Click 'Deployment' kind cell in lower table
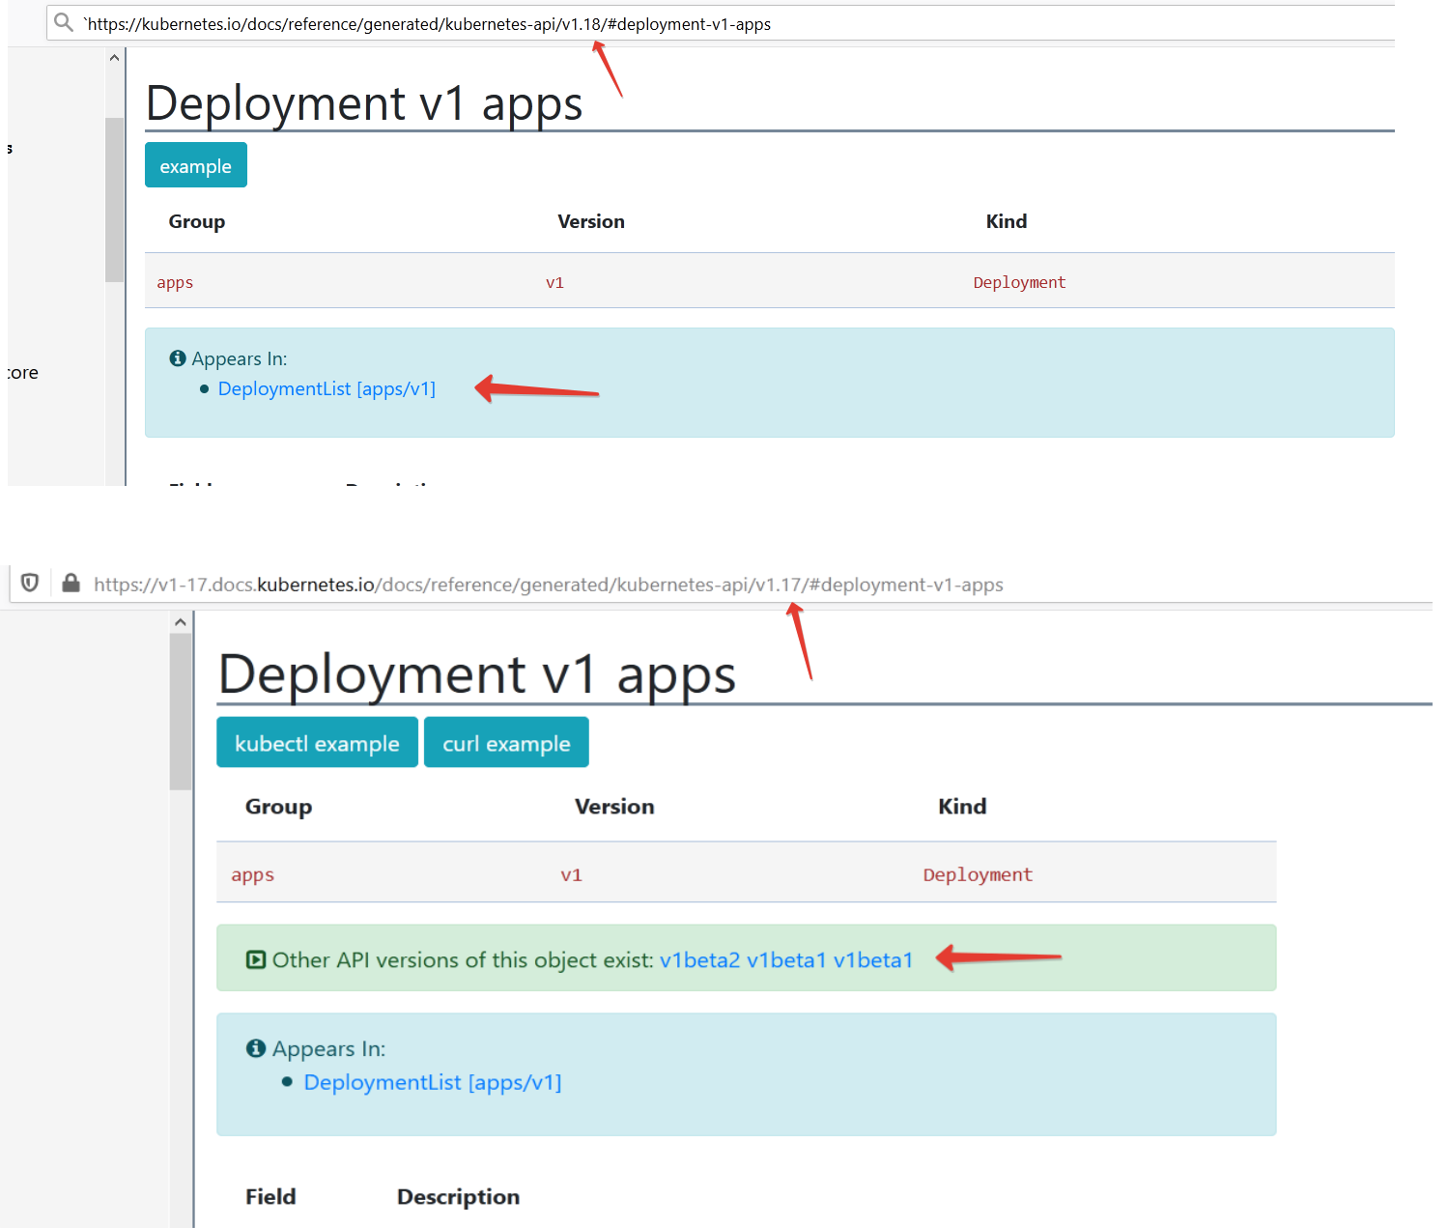 (x=978, y=874)
